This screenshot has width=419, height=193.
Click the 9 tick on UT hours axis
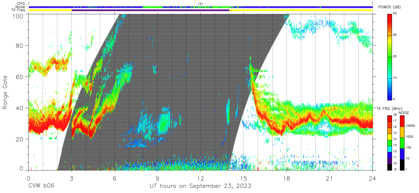[x=157, y=178]
